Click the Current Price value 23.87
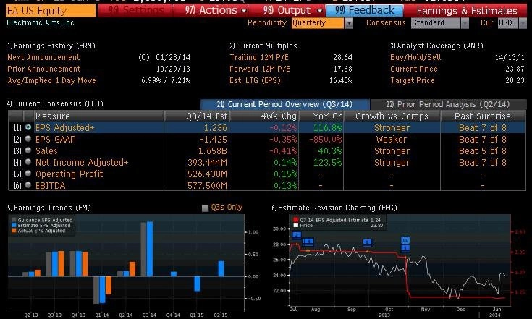Image resolution: width=532 pixels, height=319 pixels. pos(515,69)
